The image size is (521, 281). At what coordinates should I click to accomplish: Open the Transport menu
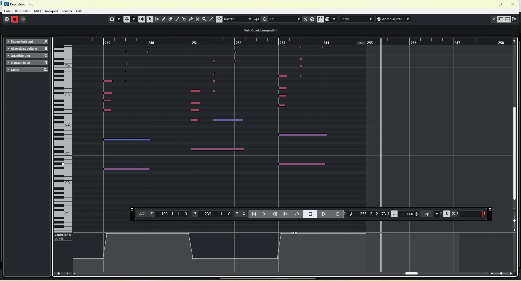52,11
